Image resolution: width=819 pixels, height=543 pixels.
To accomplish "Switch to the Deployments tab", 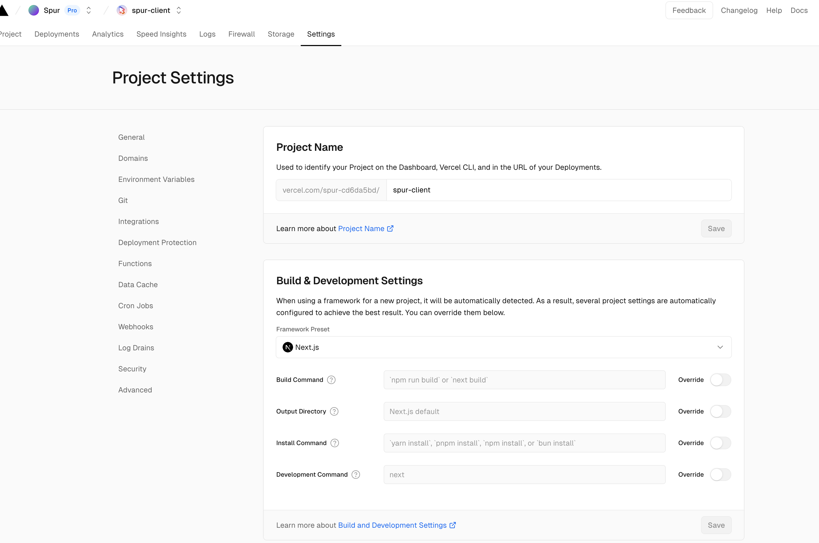I will 57,34.
